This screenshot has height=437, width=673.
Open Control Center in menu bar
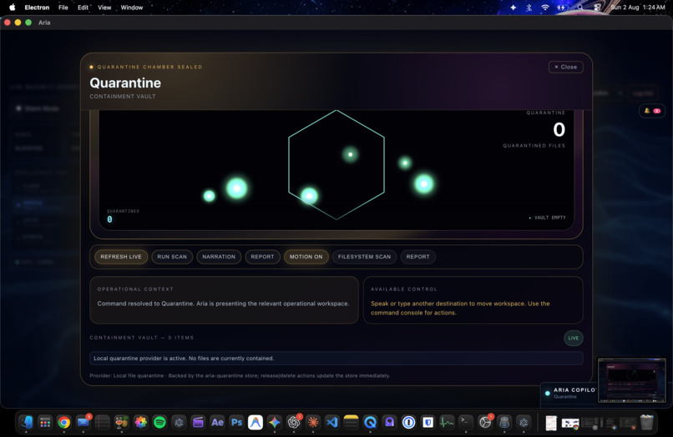pos(597,8)
